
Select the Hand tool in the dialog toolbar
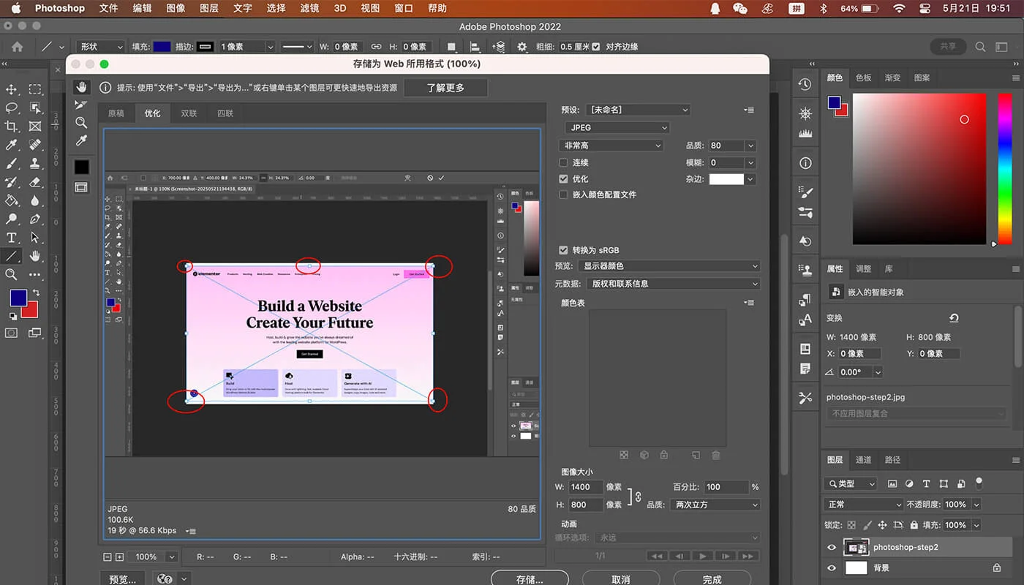[81, 87]
